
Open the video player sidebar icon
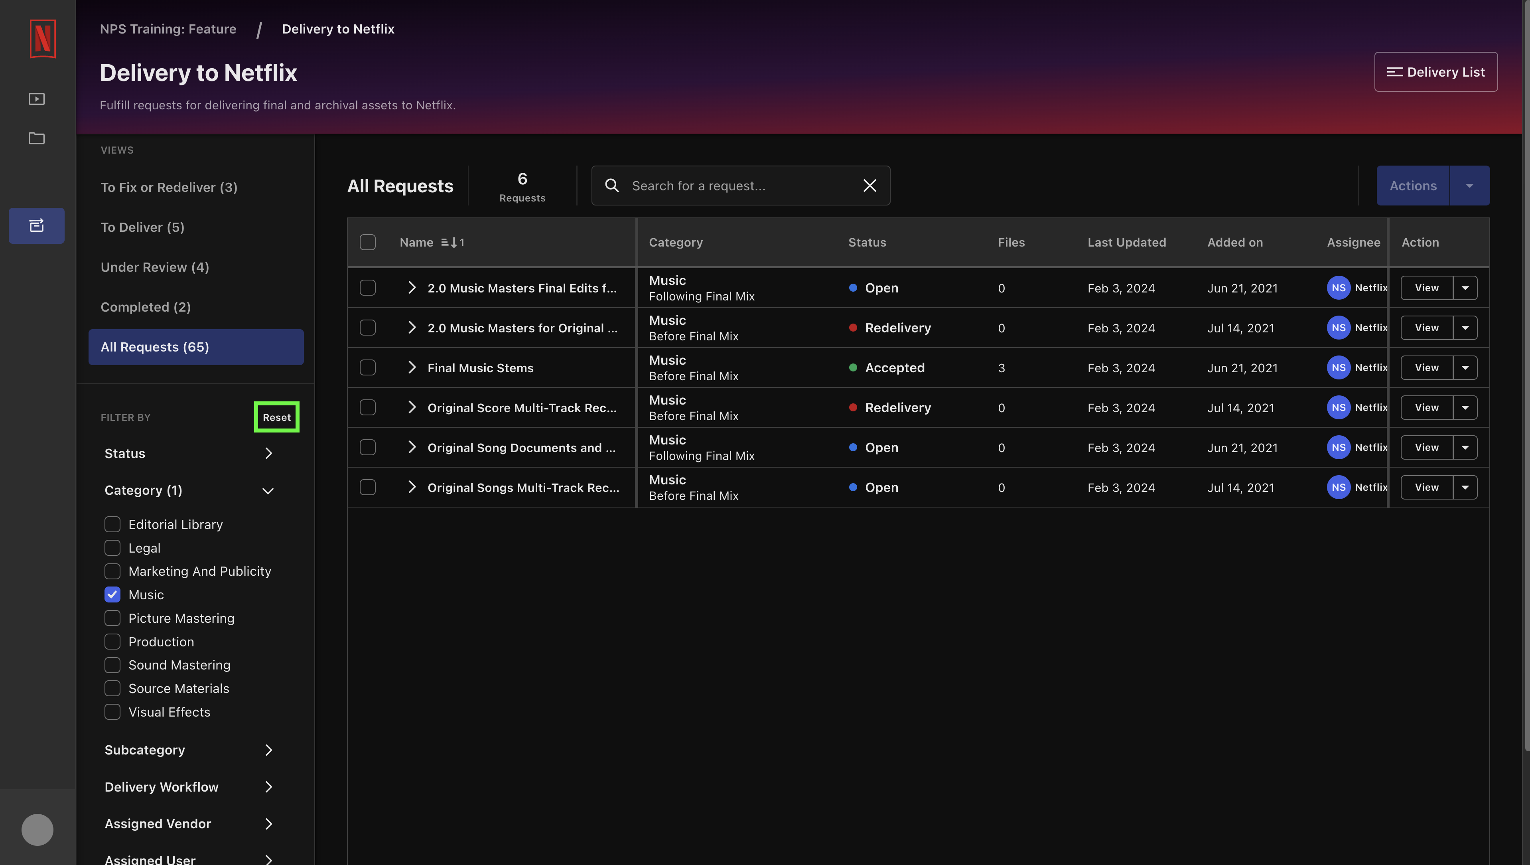37,99
